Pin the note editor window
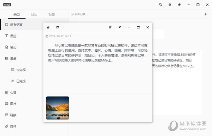 120,27
